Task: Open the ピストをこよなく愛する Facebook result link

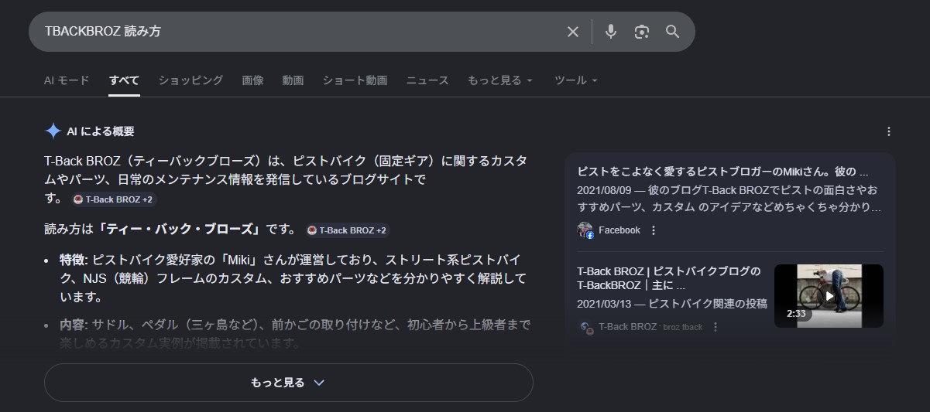Action: 722,172
